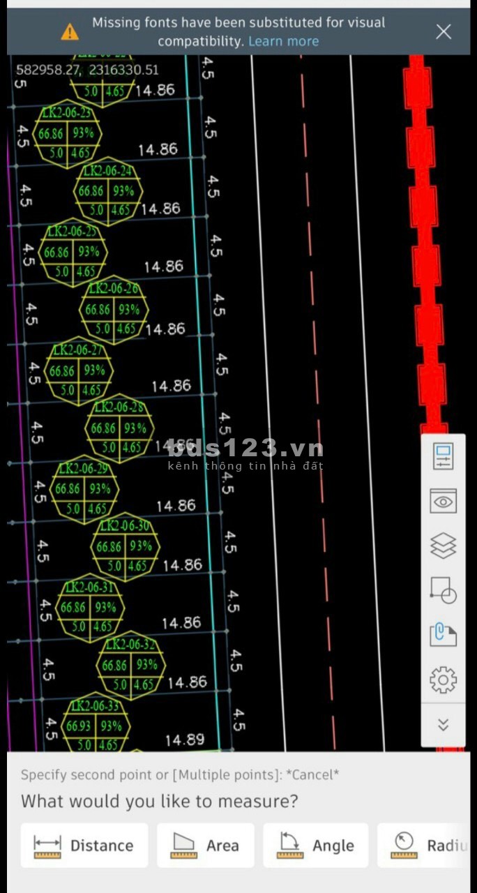Collapse the sidebar with double chevron
477x893 pixels.
(x=444, y=725)
